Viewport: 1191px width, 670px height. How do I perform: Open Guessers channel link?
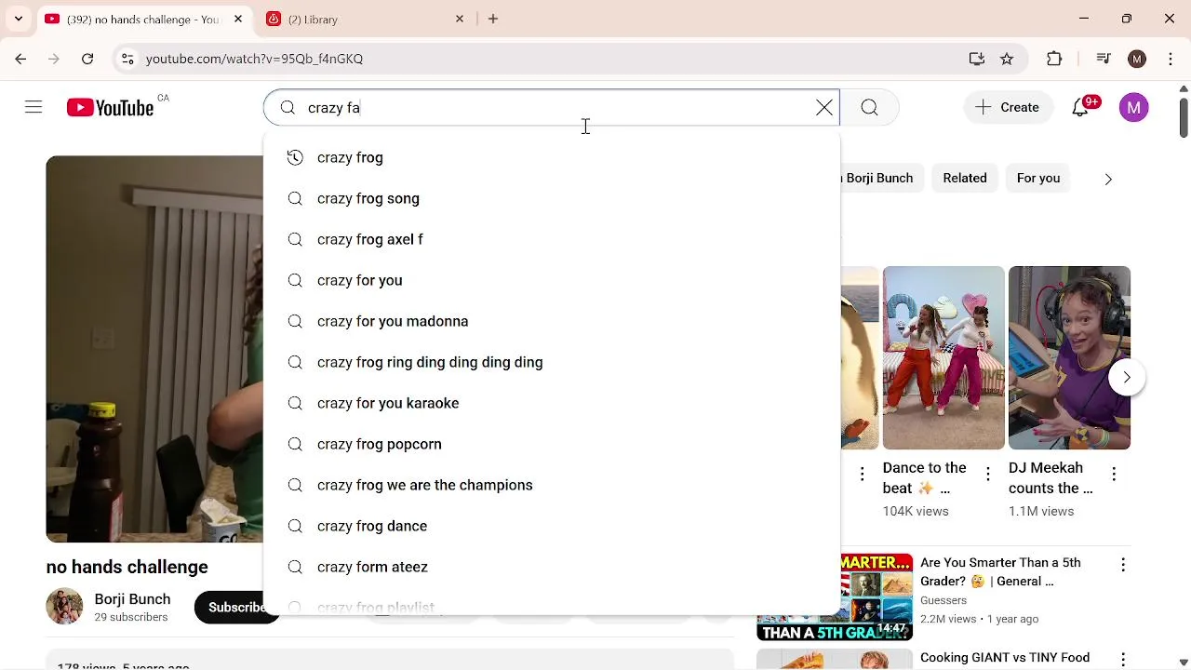943,600
